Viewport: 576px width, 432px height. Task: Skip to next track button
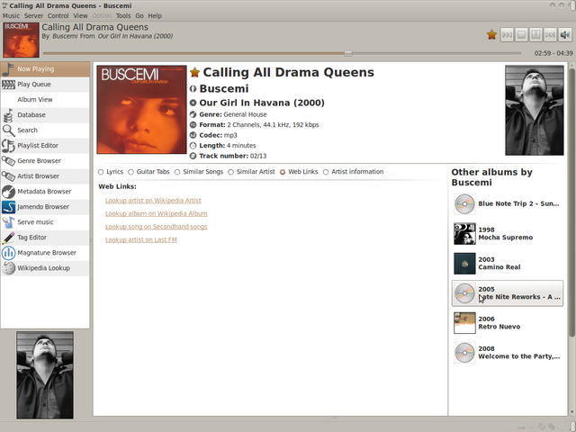550,35
